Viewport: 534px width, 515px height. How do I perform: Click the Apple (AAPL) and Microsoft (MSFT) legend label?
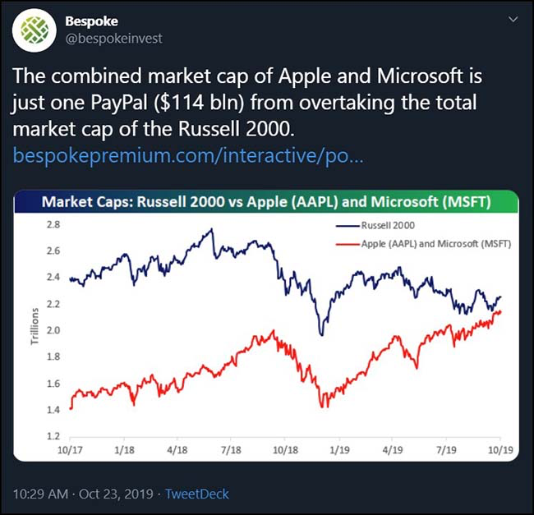[436, 244]
